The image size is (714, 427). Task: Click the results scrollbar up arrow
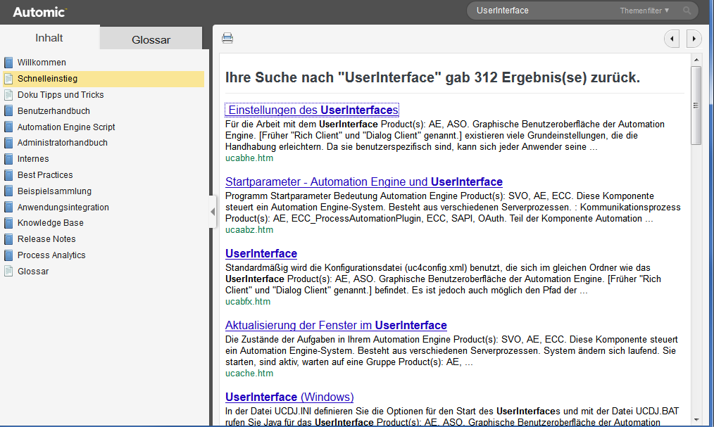696,60
